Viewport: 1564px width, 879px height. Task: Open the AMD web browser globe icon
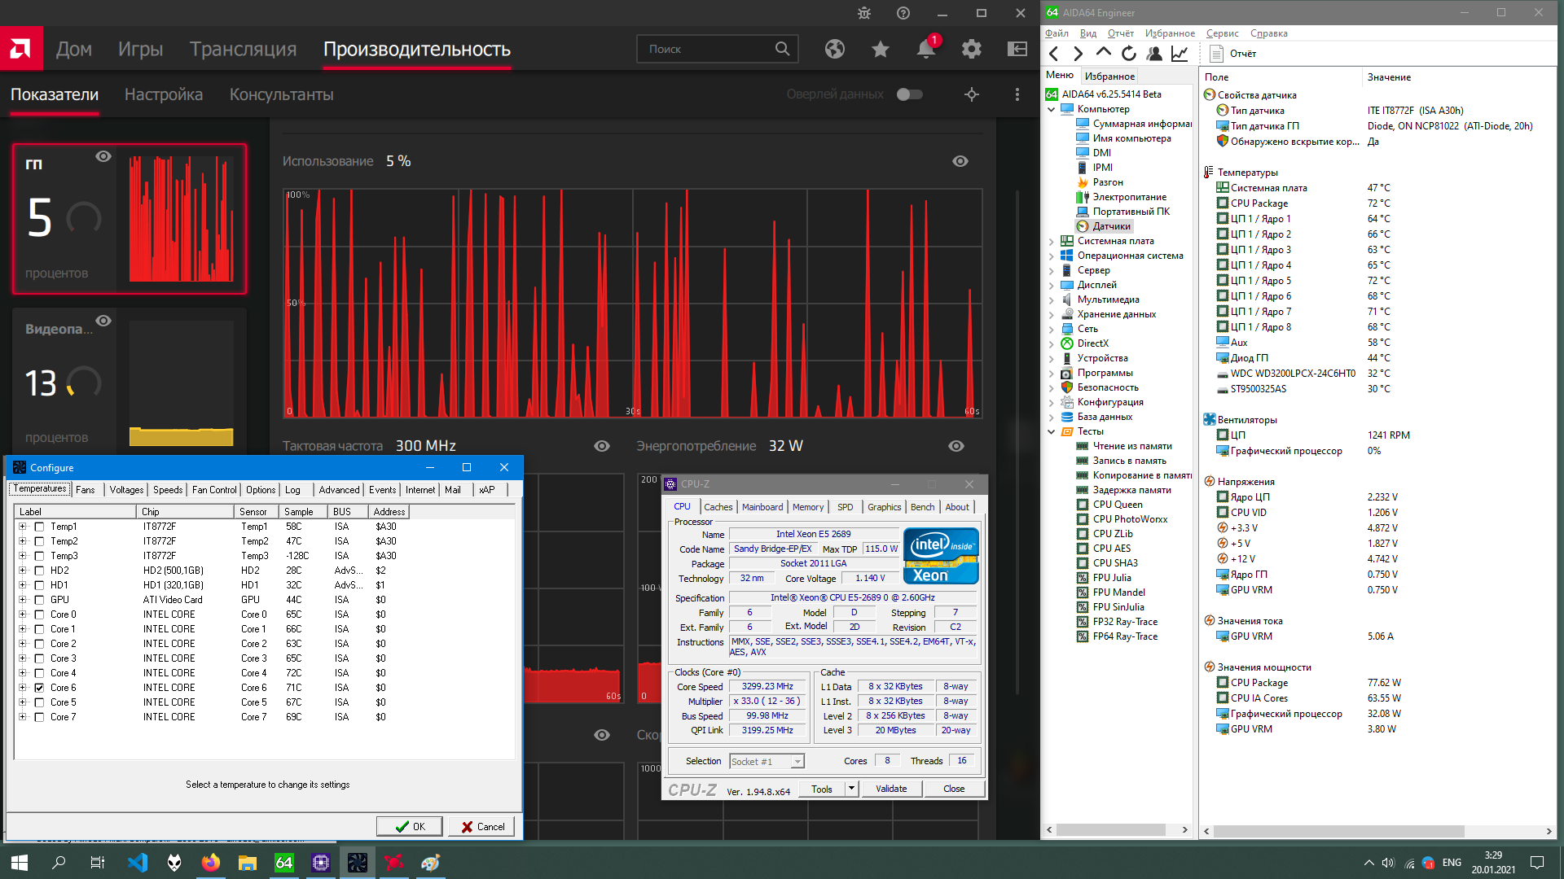834,50
